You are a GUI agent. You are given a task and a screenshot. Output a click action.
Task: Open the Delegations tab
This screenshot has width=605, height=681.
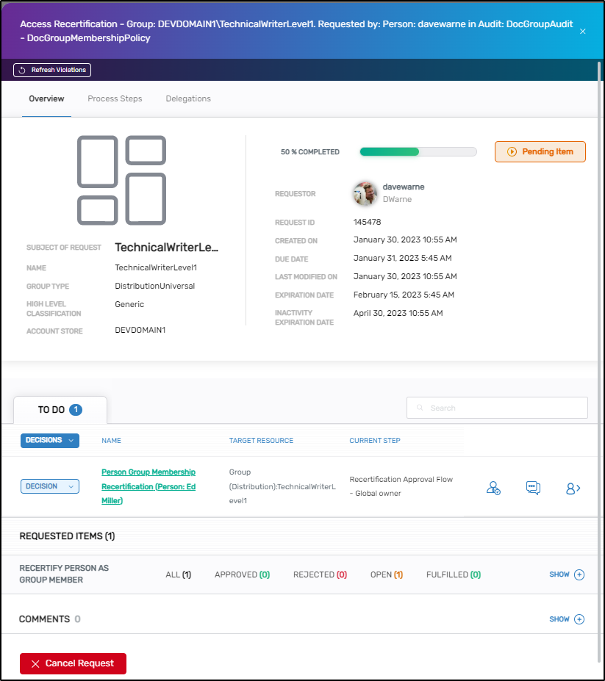point(187,98)
